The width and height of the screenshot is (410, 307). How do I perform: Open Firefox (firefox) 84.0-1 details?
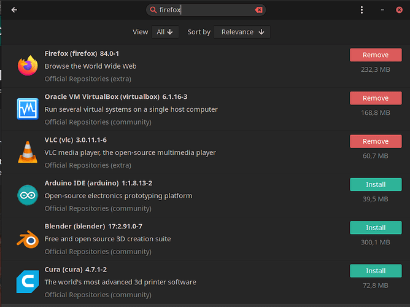82,53
